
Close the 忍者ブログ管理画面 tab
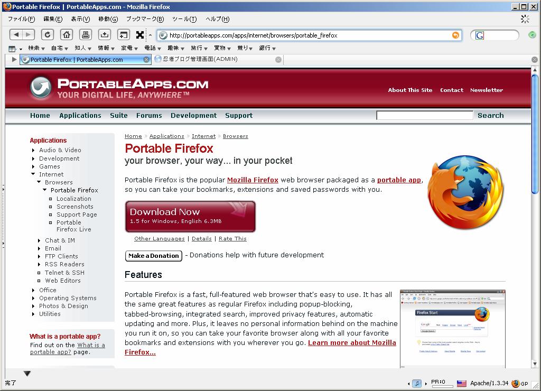tap(278, 60)
